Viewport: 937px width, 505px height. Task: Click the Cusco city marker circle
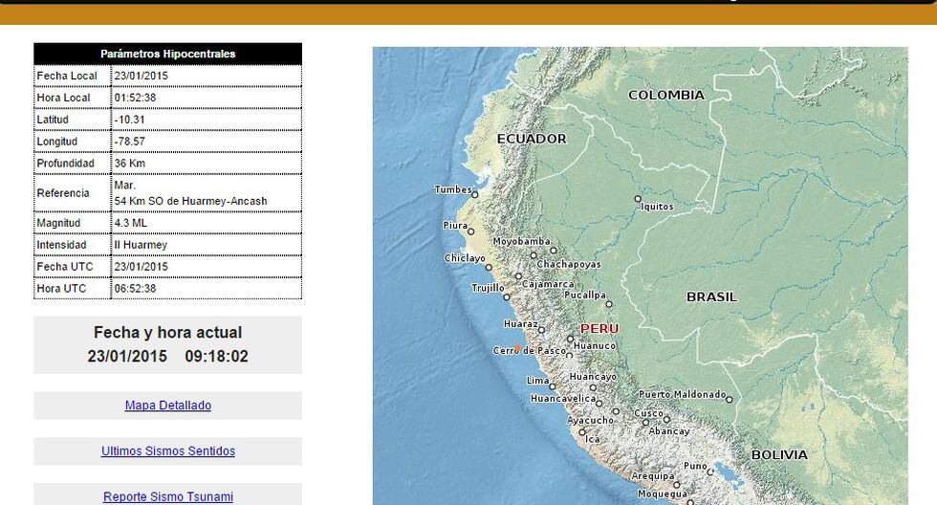click(666, 419)
